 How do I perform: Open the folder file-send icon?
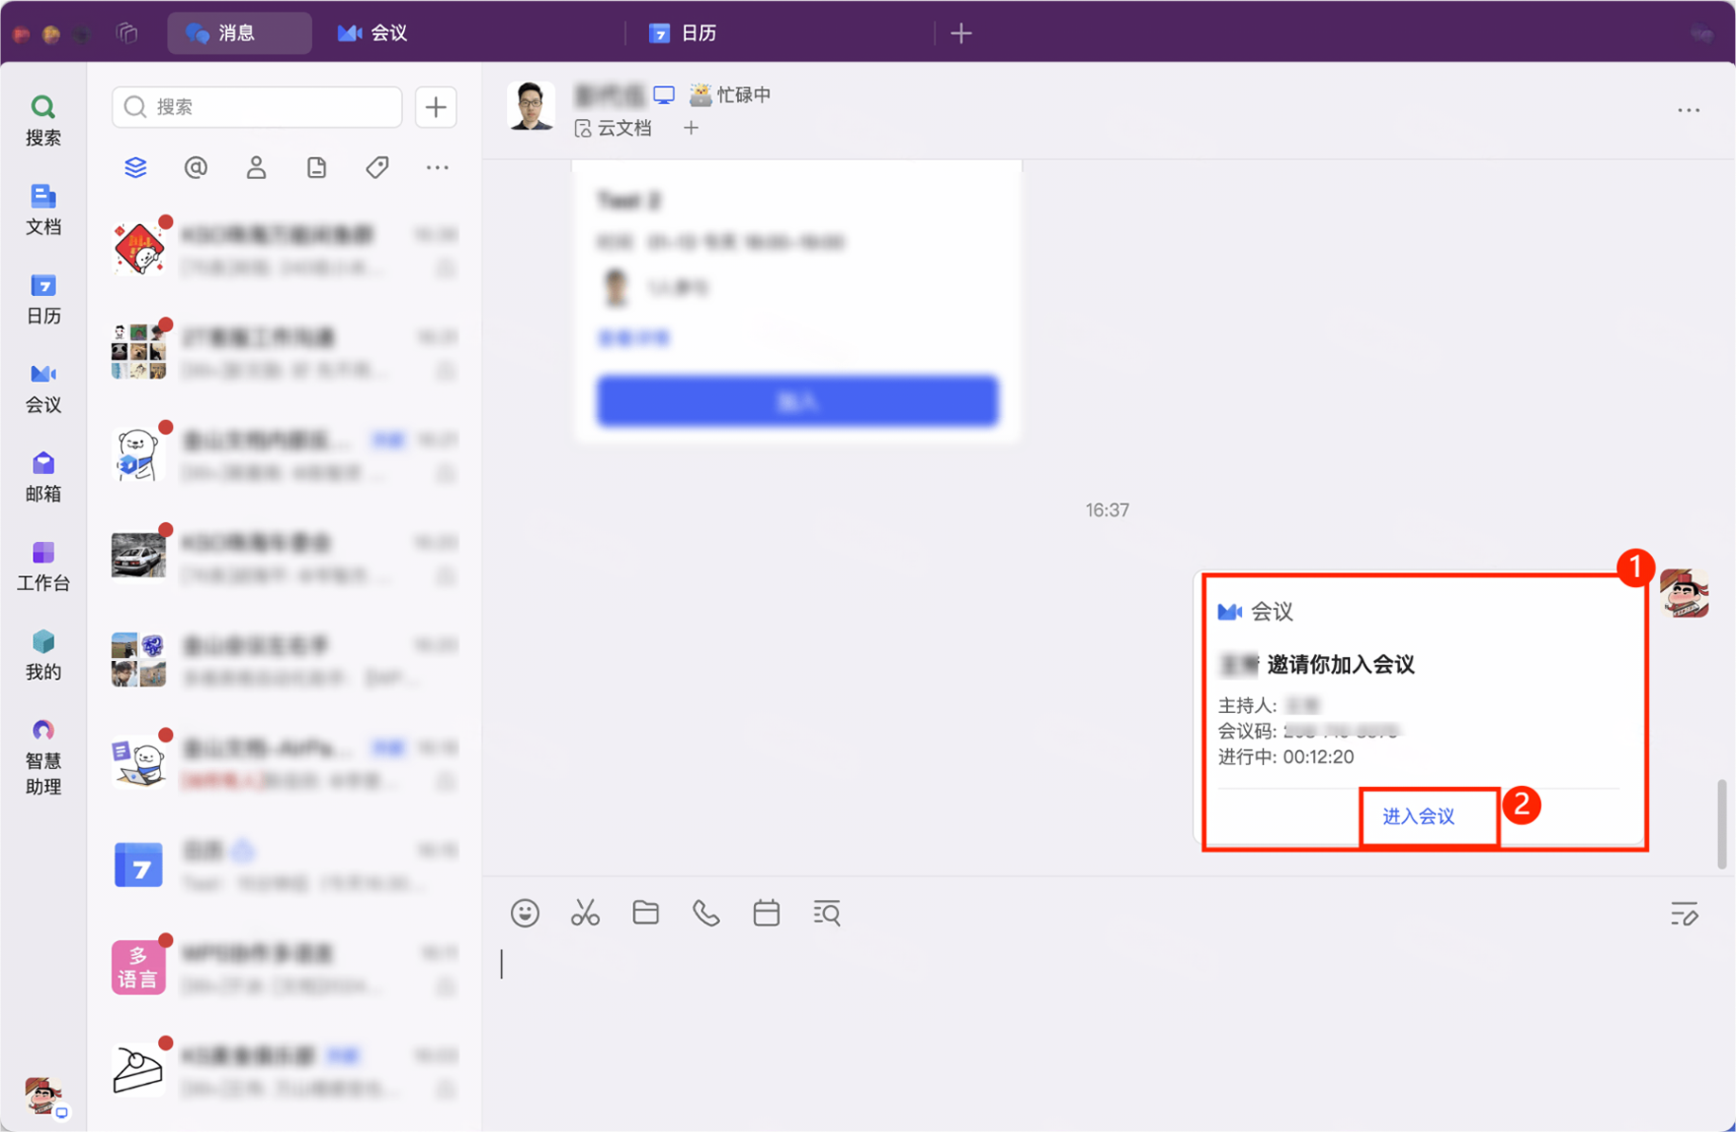(645, 913)
